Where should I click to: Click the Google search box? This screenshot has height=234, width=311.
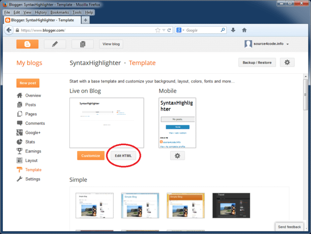203,30
